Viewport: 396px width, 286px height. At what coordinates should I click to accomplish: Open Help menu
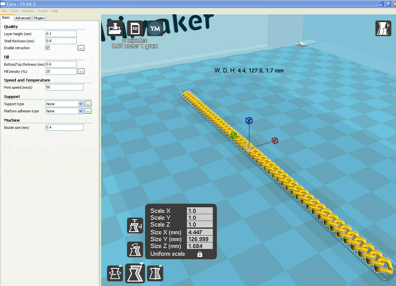click(x=55, y=11)
